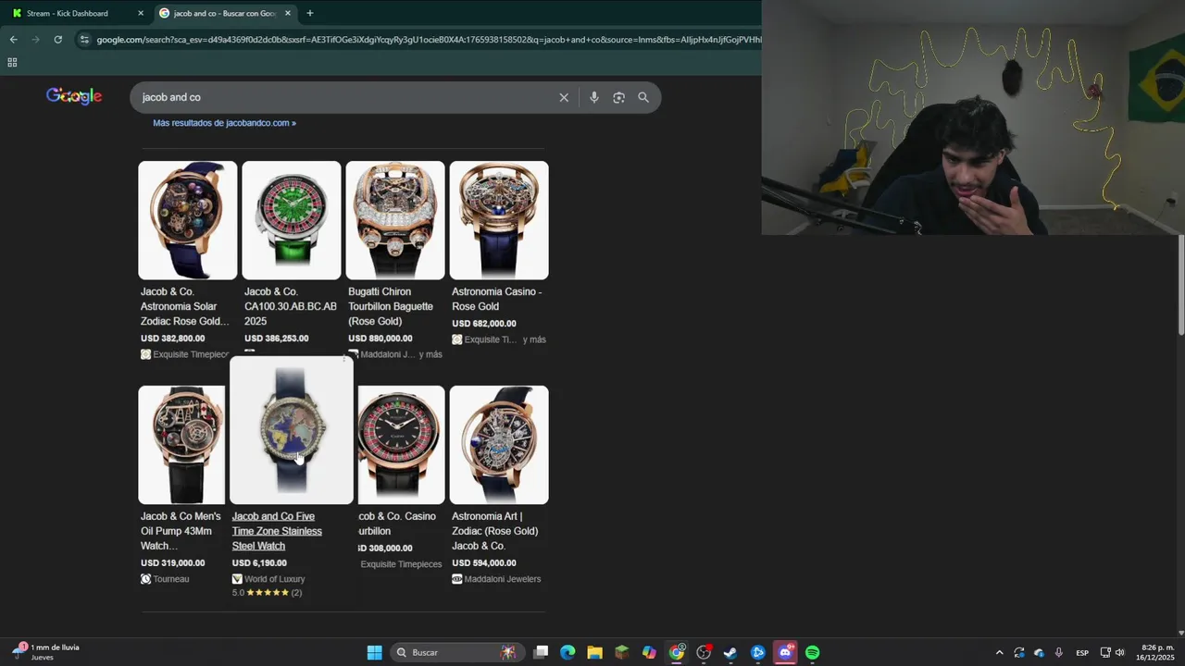Start voice search with the microphone icon
1185x666 pixels.
[593, 97]
